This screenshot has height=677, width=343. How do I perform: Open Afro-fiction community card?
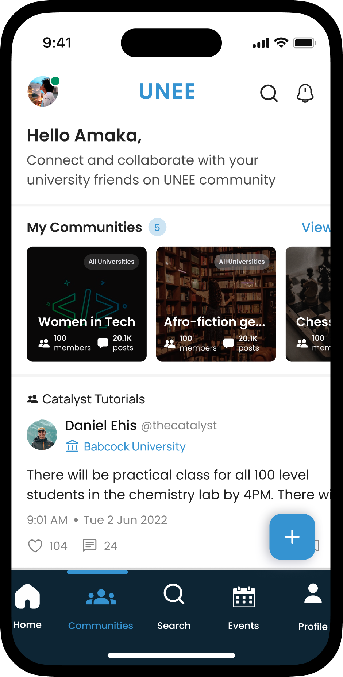click(216, 304)
